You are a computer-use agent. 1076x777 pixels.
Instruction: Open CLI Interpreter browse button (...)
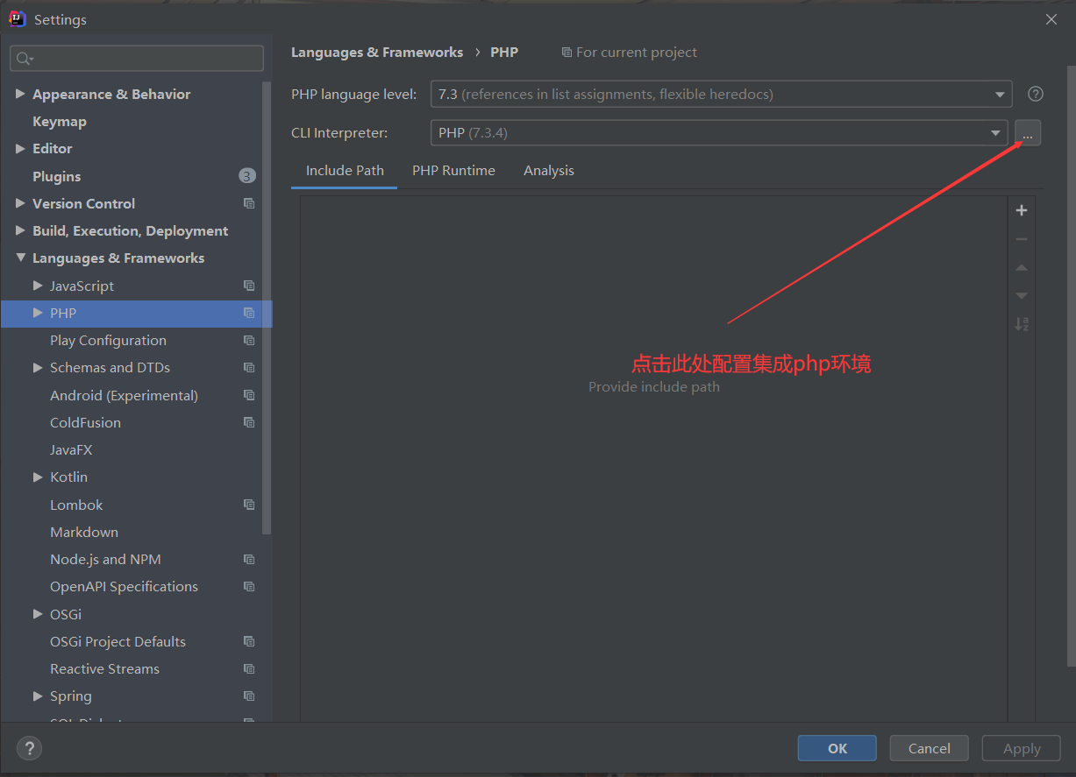1028,133
